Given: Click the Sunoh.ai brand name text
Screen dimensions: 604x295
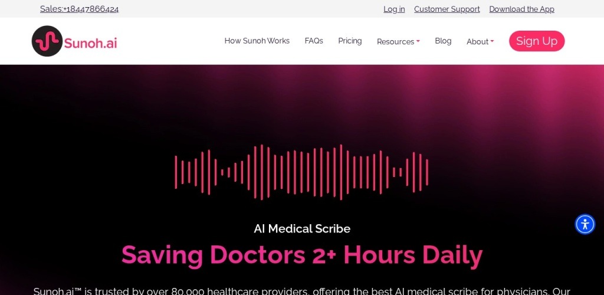Looking at the screenshot, I should [x=90, y=42].
